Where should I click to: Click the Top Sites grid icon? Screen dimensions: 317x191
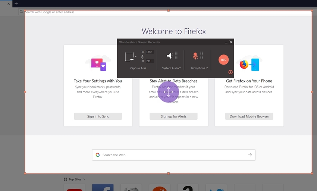[x=66, y=179]
